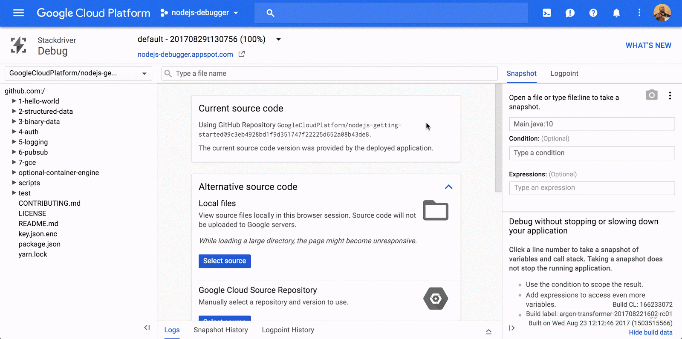The image size is (682, 339).
Task: Select the Logpoint History tab
Action: 288,330
